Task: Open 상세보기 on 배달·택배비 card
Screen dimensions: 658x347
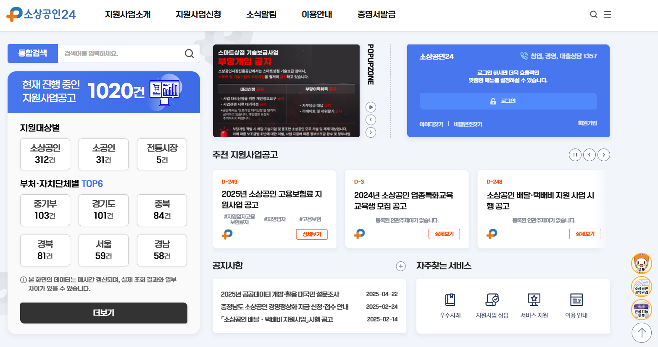Action: coord(585,234)
